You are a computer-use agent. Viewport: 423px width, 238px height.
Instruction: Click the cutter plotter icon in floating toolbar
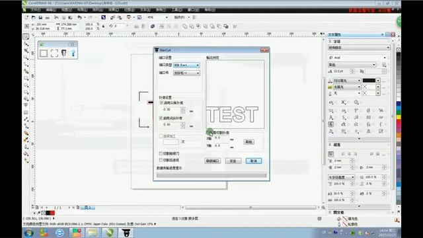(x=64, y=53)
